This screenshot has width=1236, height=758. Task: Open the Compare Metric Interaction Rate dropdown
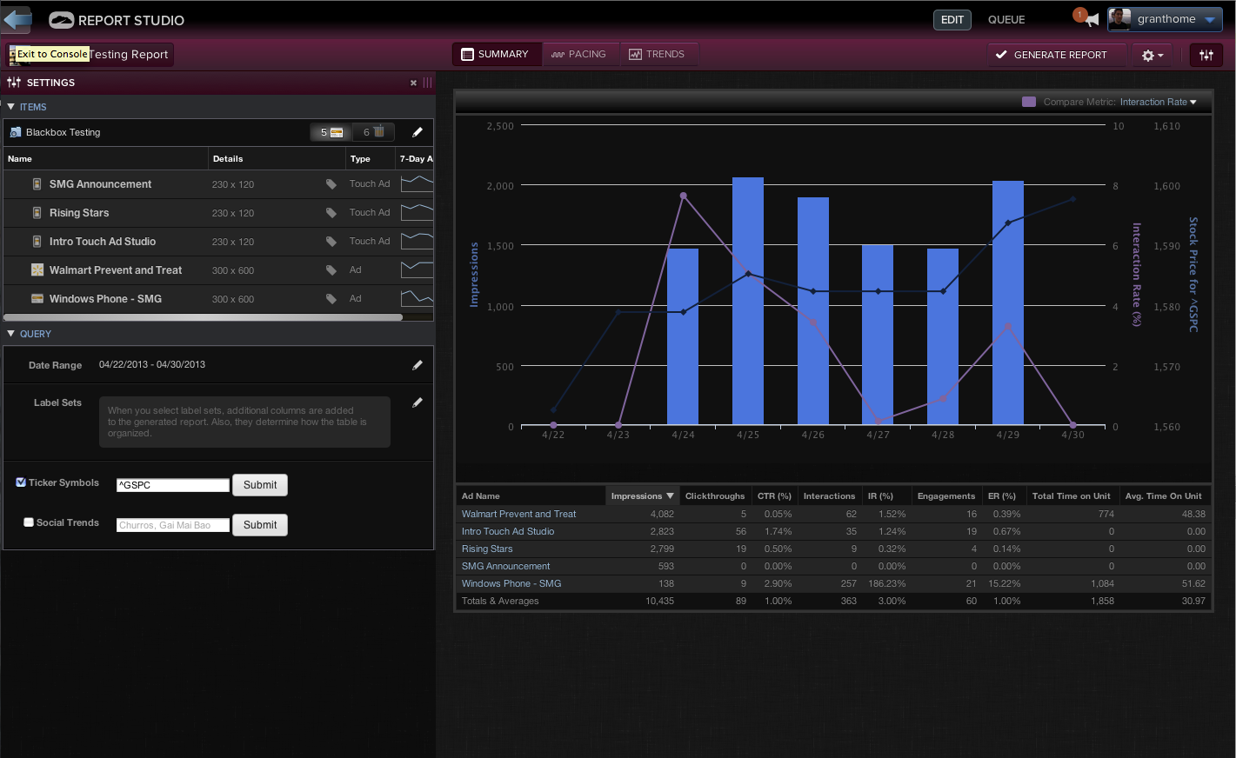pos(1158,102)
